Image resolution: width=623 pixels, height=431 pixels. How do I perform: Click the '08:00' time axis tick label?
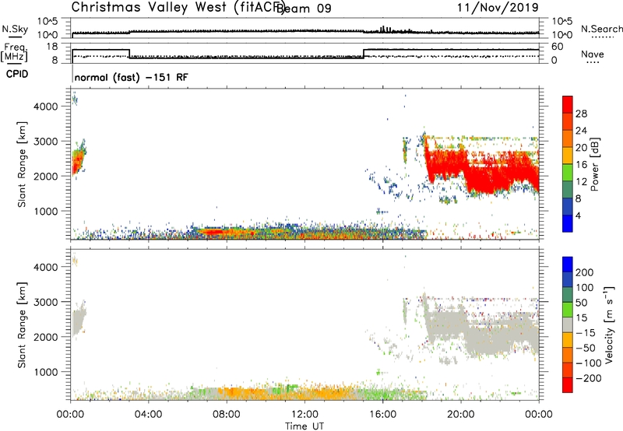click(x=226, y=415)
